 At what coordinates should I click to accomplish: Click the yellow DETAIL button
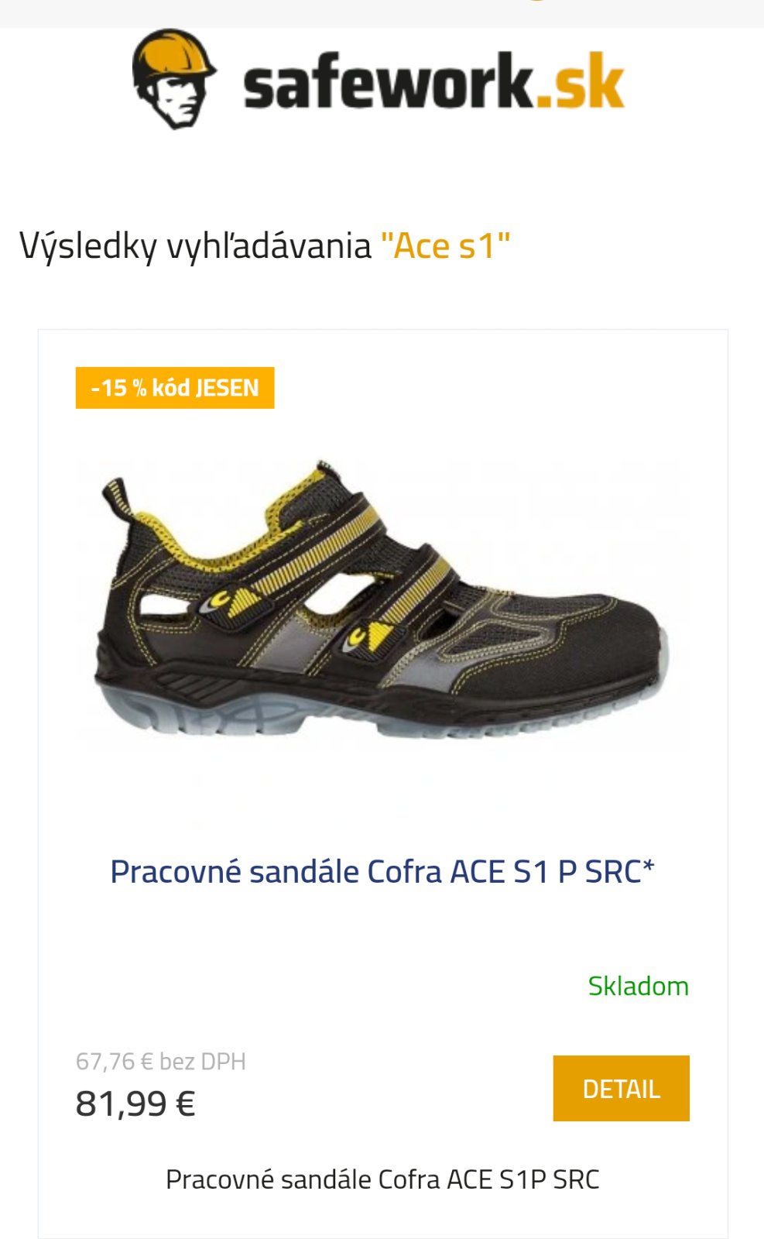tap(621, 1088)
